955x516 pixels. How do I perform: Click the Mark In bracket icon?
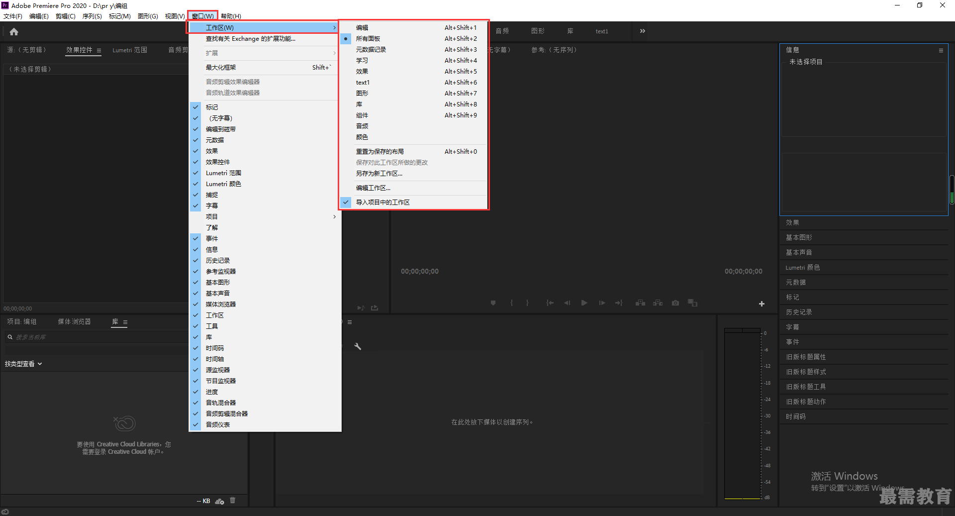click(x=511, y=303)
